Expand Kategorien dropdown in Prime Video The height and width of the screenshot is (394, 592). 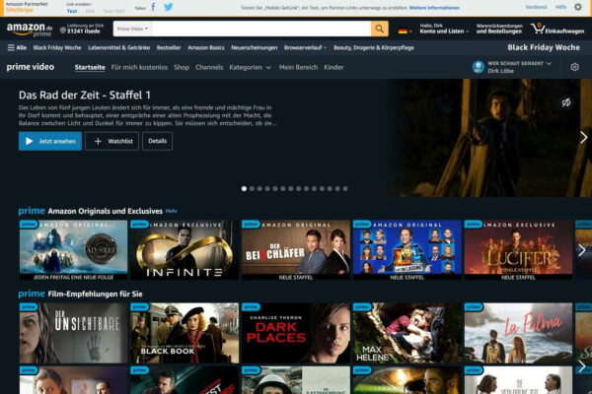click(250, 68)
